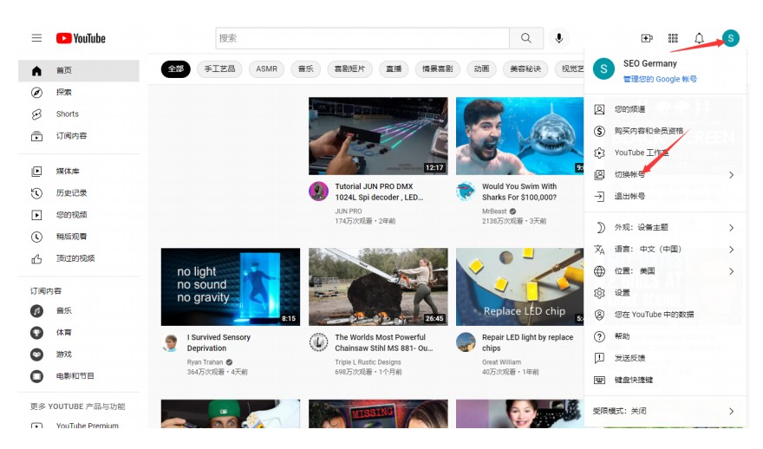Open 顶过的视频 liked videos in sidebar

(79, 258)
